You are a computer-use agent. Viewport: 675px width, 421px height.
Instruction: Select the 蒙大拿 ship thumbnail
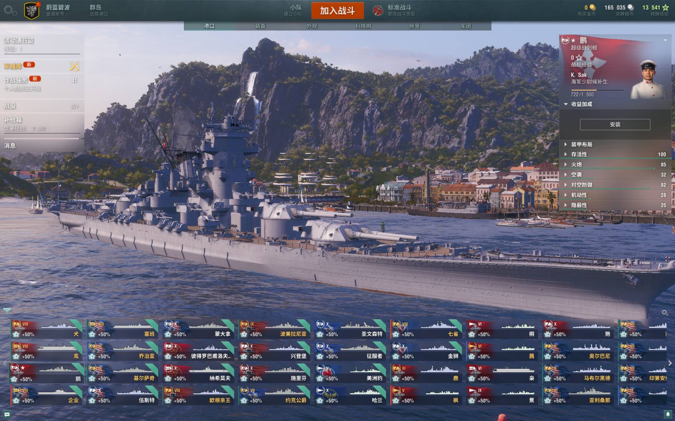tap(198, 329)
